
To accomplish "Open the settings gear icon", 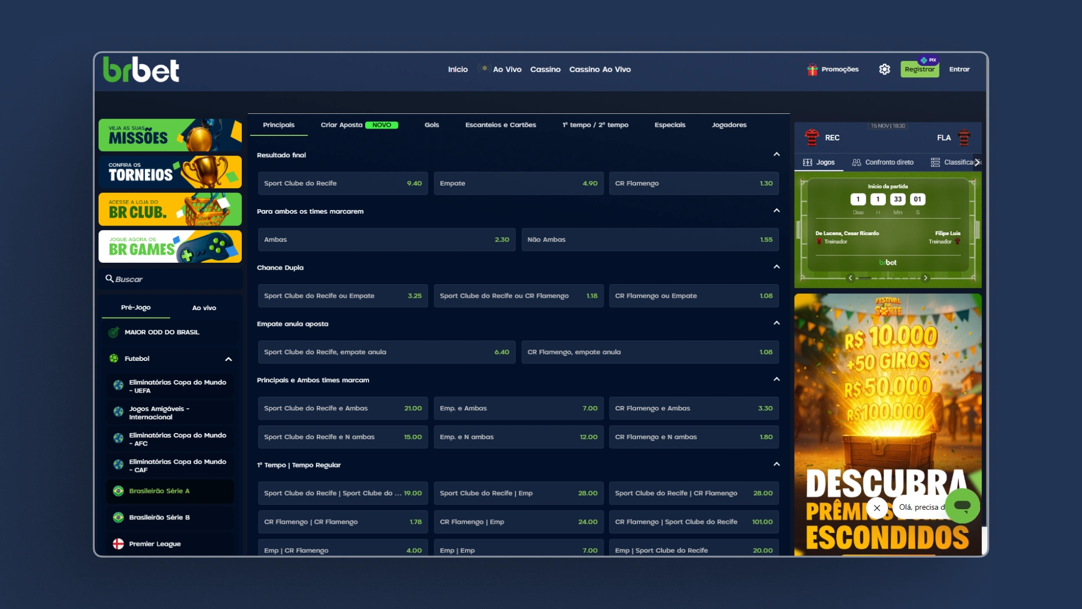I will click(x=884, y=69).
